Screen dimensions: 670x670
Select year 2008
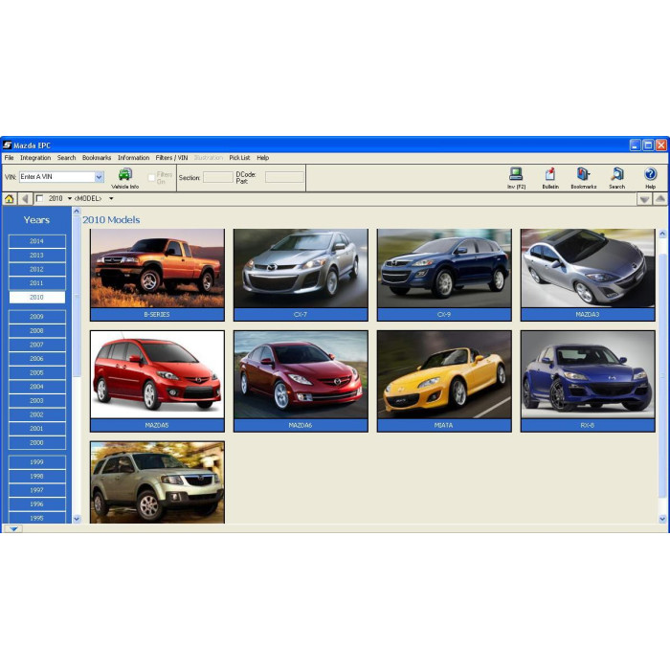coord(36,331)
